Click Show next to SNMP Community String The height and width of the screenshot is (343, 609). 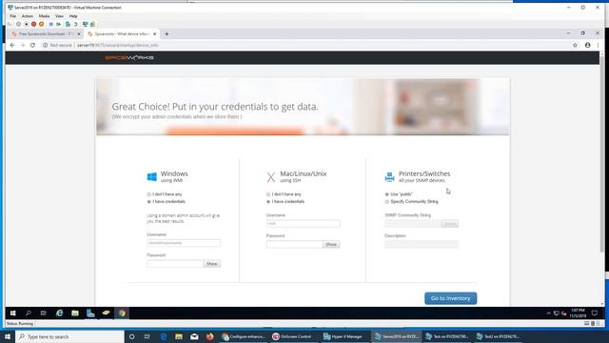[449, 224]
